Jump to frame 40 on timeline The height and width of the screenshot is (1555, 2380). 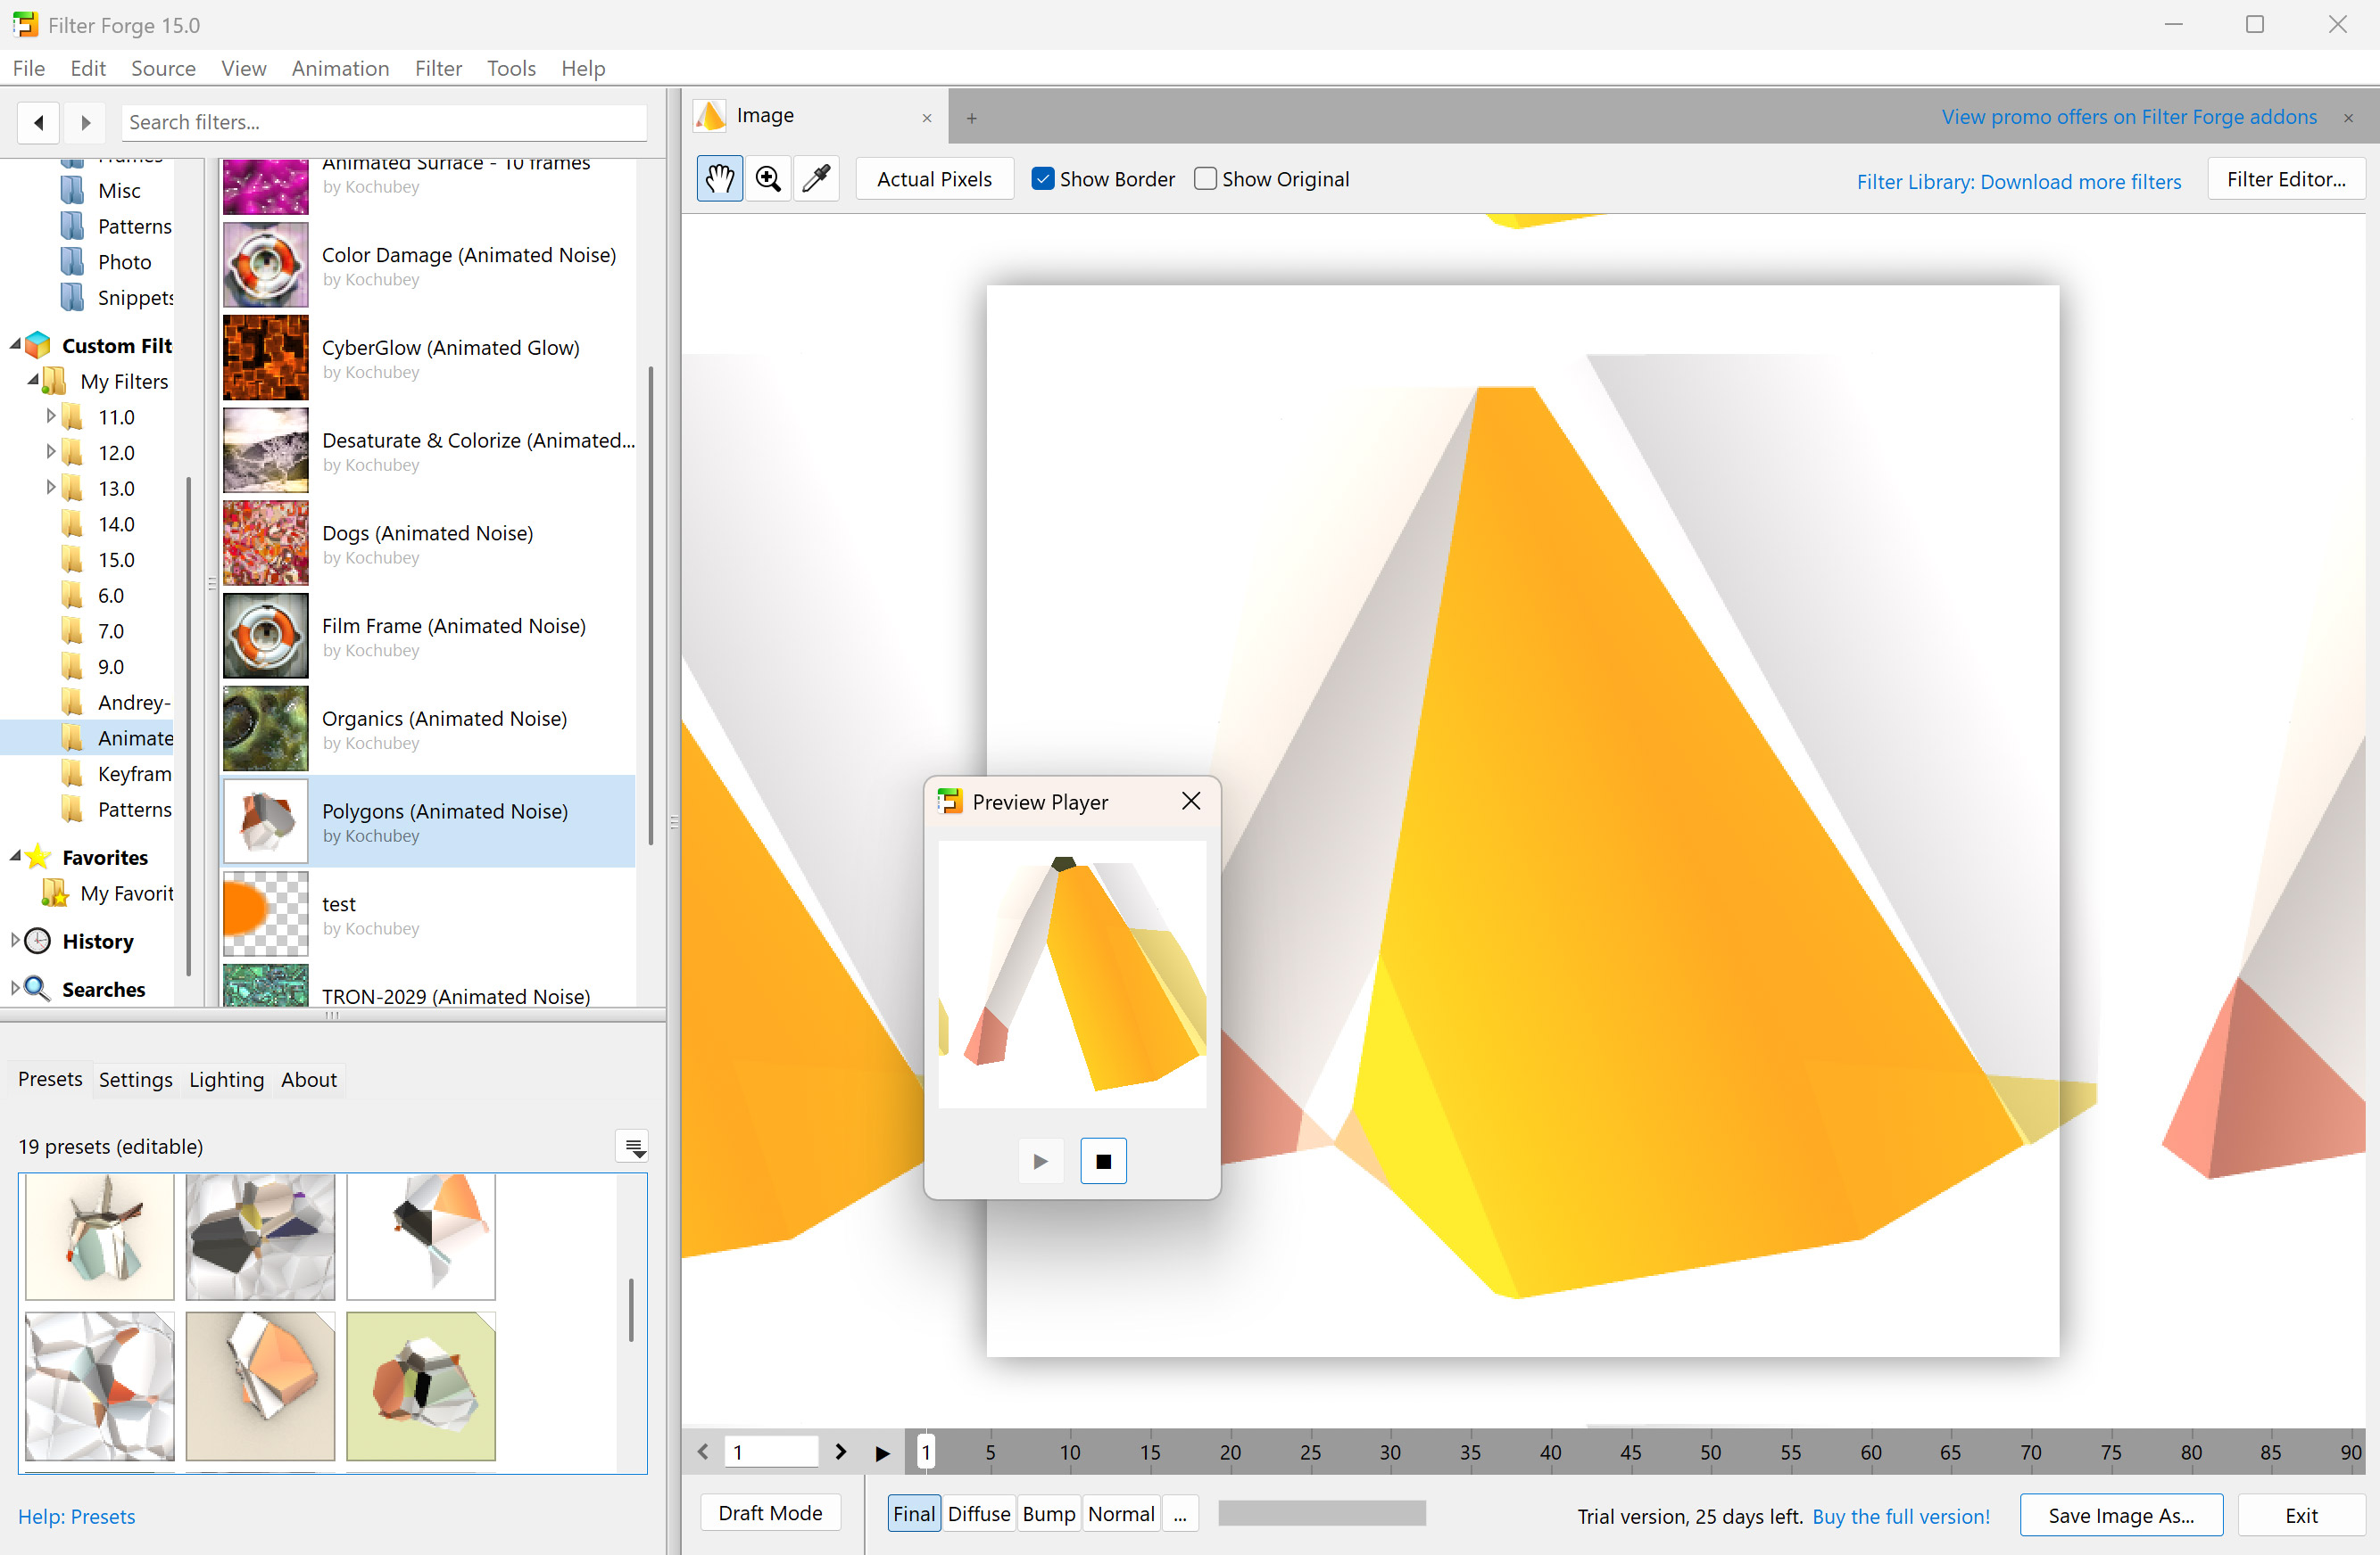tap(1550, 1452)
